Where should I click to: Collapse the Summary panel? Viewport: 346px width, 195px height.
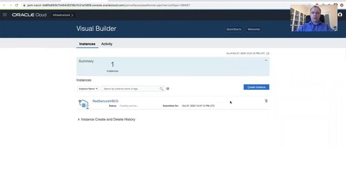(266, 60)
